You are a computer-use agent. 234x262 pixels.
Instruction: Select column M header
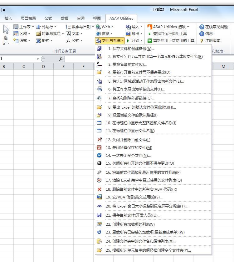coord(223,66)
